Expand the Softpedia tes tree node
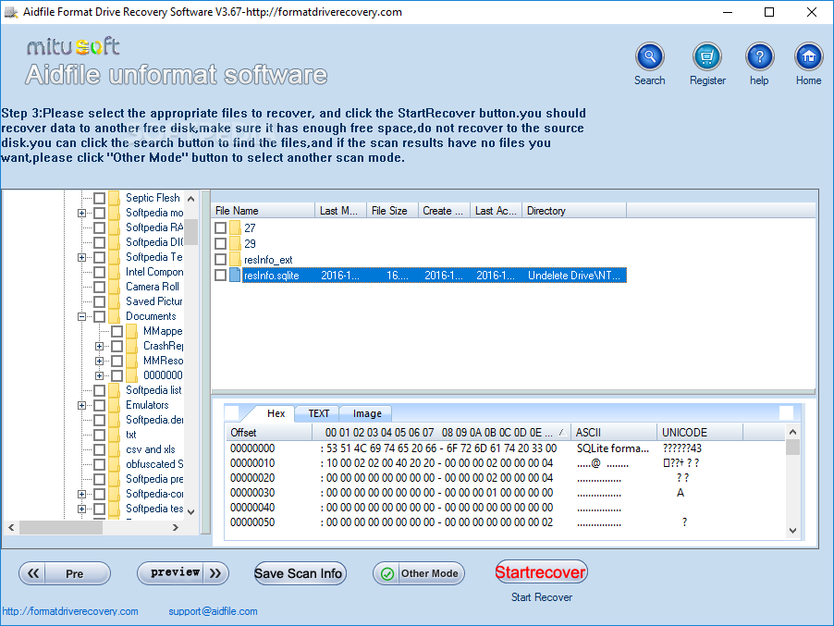Image resolution: width=834 pixels, height=626 pixels. click(x=81, y=509)
